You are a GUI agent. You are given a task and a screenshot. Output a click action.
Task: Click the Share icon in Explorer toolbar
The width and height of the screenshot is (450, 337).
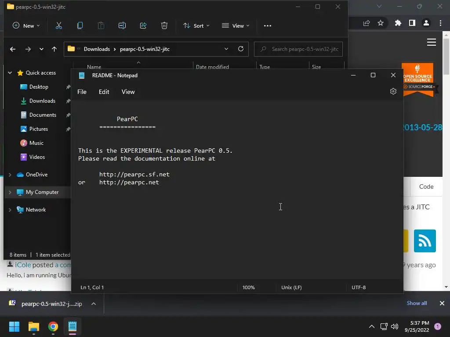coord(143,26)
